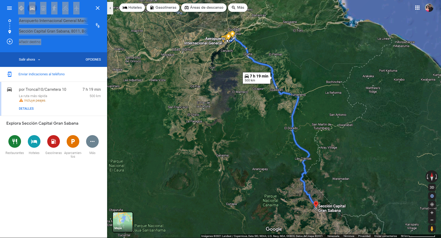Click Enviar indicaciones al teléfono
Image resolution: width=441 pixels, height=238 pixels.
coord(41,74)
